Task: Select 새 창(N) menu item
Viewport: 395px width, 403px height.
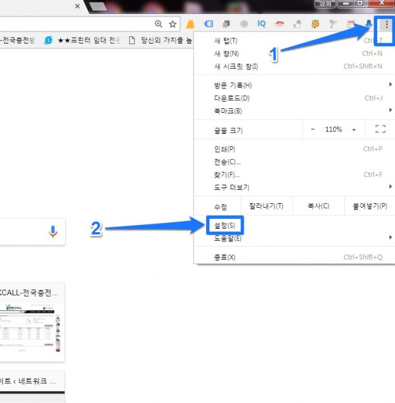Action: tap(294, 53)
